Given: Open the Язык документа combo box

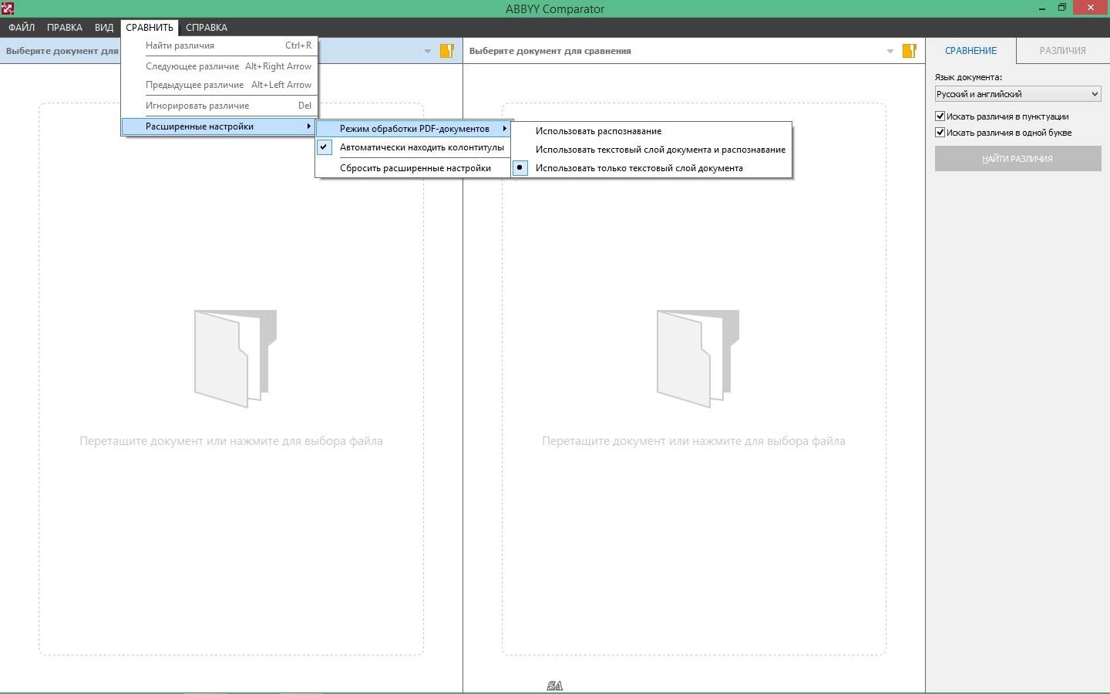Looking at the screenshot, I should point(1017,94).
